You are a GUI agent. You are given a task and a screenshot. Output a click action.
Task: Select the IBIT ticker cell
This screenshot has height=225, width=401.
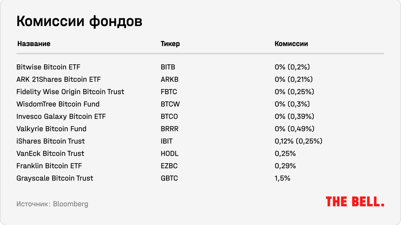coord(167,141)
